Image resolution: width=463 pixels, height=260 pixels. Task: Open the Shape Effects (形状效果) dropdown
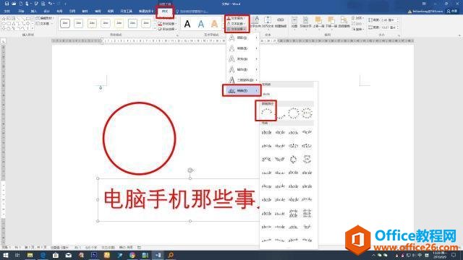pos(167,29)
